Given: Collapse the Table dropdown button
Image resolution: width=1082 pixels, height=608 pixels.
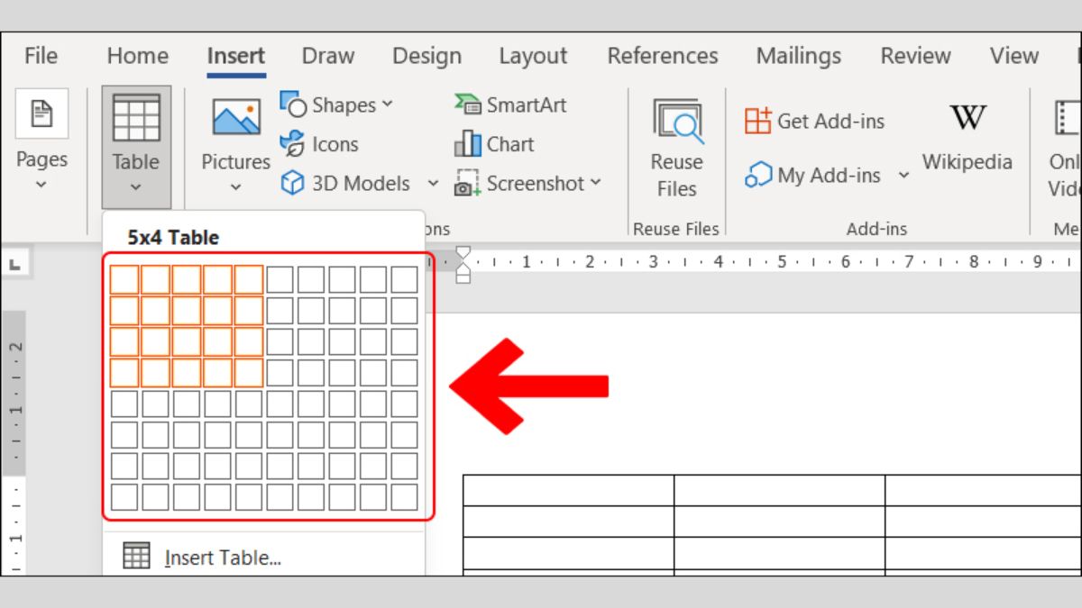Looking at the screenshot, I should click(136, 147).
